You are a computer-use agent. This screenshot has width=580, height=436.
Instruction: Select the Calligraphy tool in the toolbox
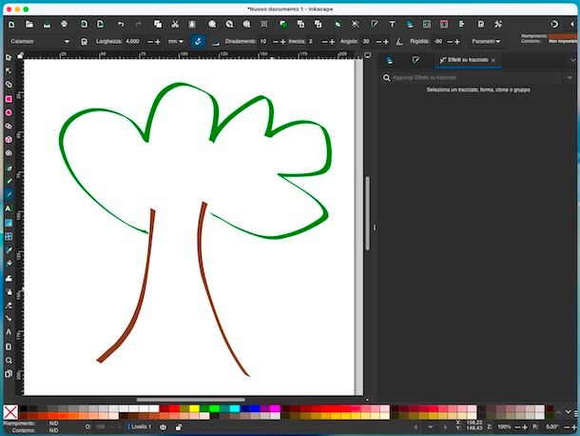coord(9,193)
